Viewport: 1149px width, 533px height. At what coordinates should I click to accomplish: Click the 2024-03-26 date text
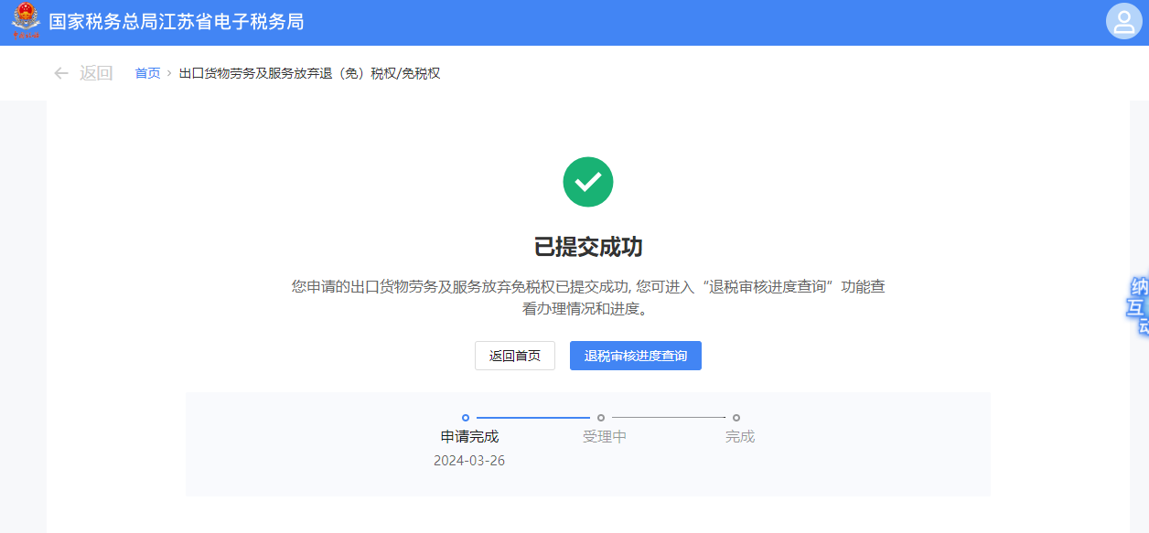coord(469,461)
